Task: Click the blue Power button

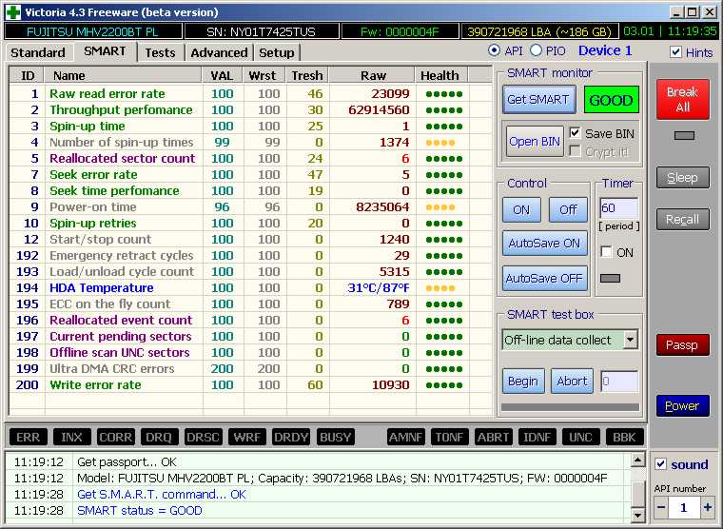Action: pos(683,406)
